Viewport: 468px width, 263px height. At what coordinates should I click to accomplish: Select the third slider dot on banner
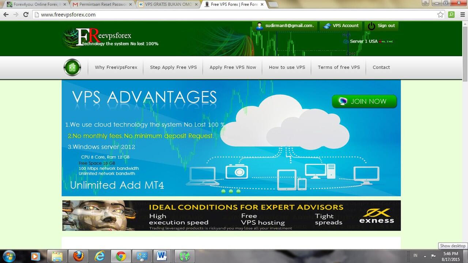238,191
